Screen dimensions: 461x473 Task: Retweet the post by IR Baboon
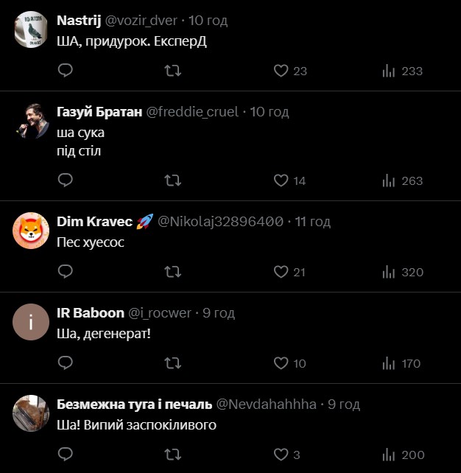(x=173, y=363)
